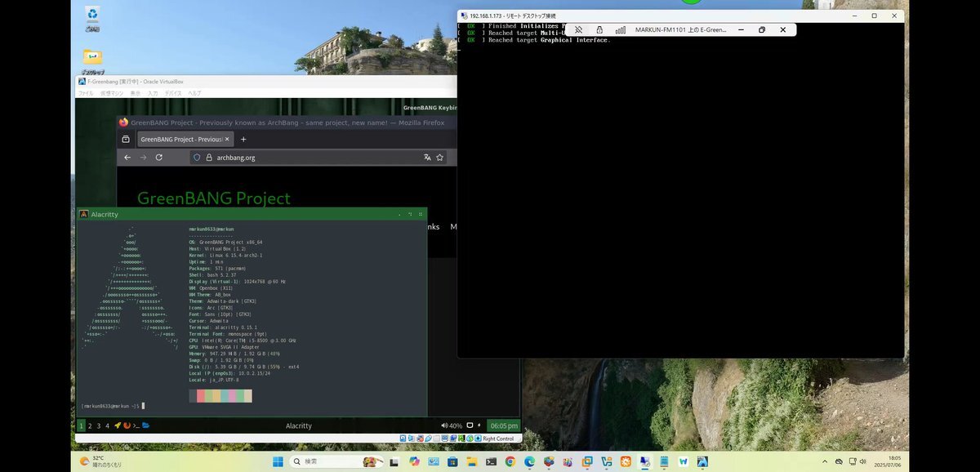Click the 06:05 pm panel clock
This screenshot has height=472, width=980.
(503, 425)
